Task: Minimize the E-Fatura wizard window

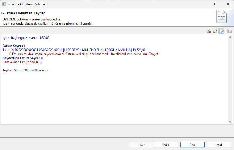Action: [x=203, y=4]
